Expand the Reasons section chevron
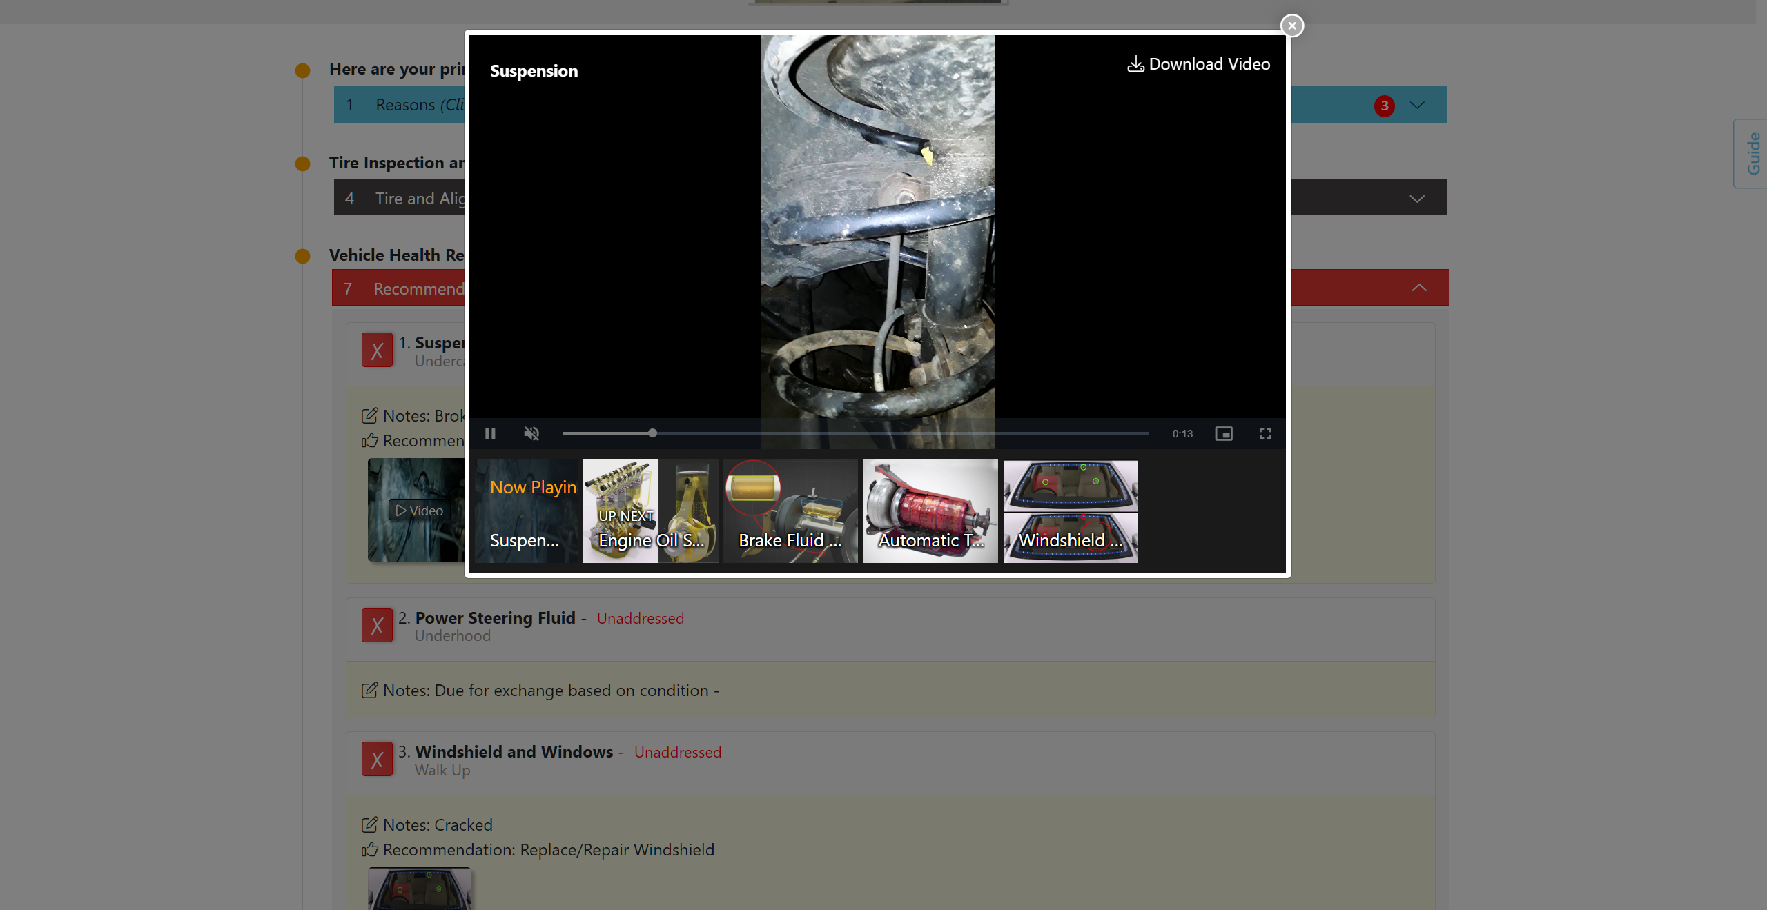 point(1417,105)
